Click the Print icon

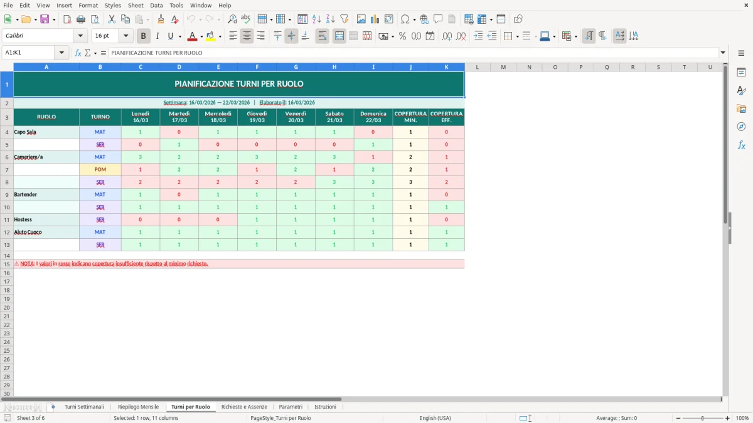[x=81, y=19]
